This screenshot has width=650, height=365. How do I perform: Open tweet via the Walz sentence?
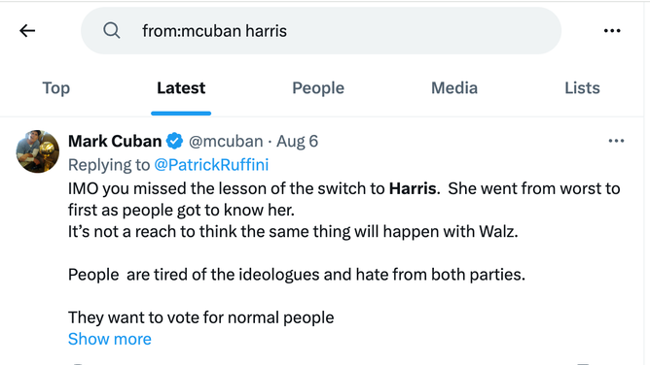293,231
